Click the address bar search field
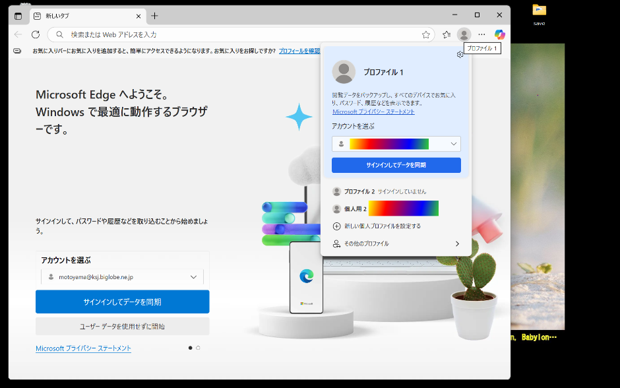 pyautogui.click(x=241, y=35)
